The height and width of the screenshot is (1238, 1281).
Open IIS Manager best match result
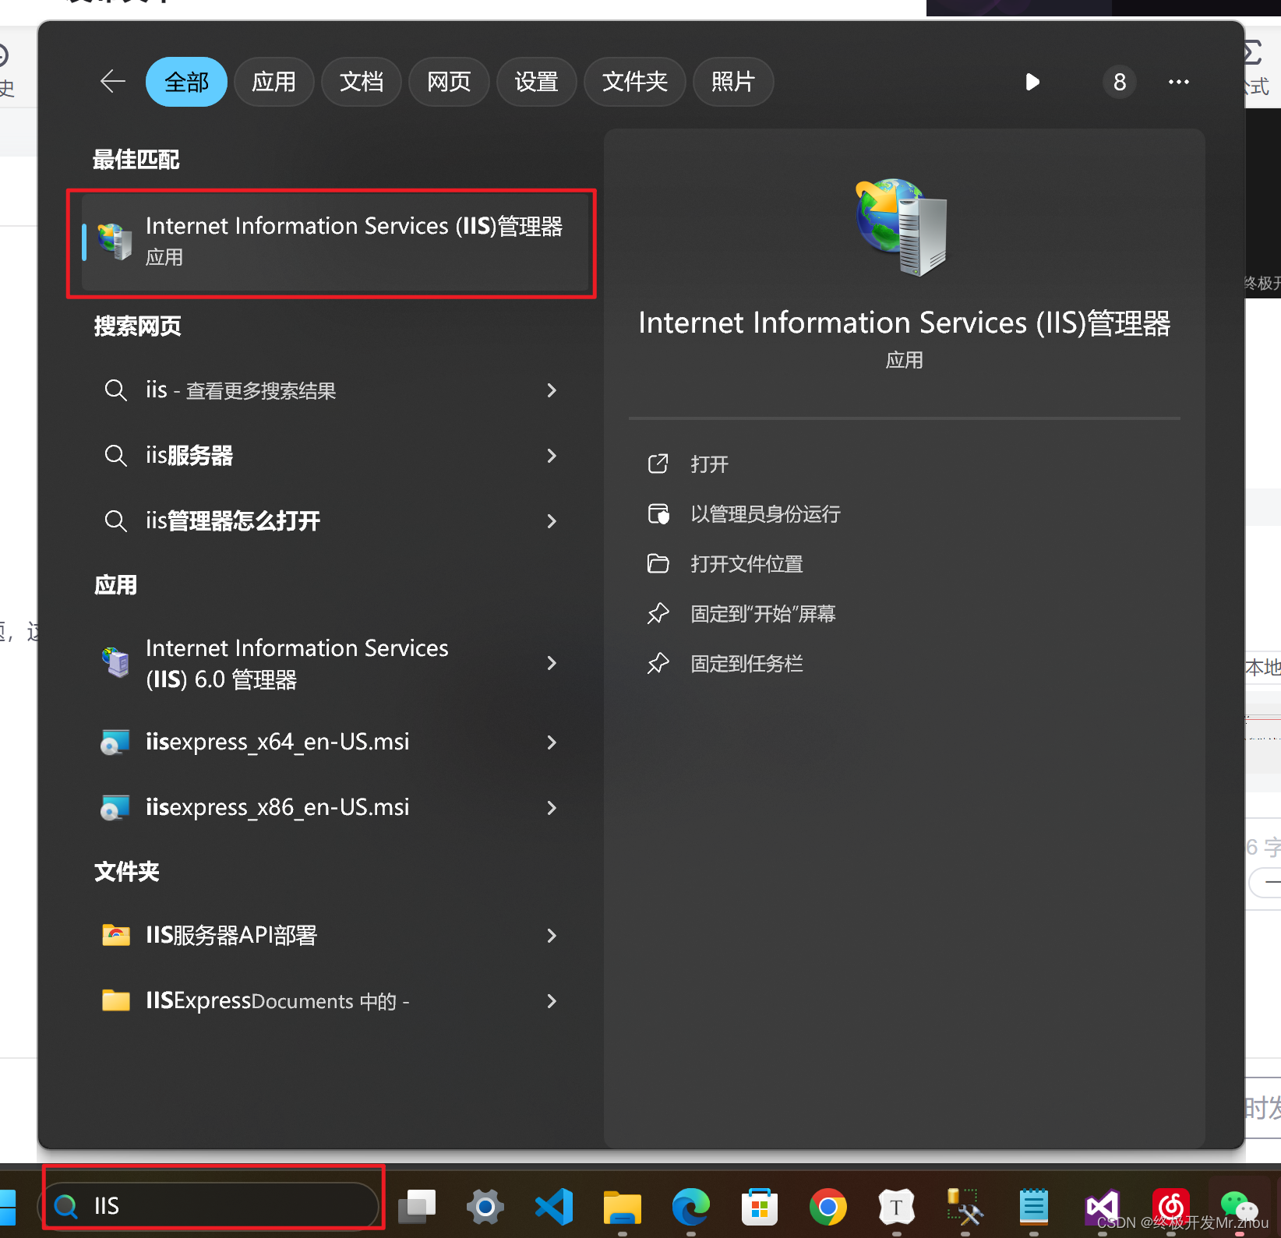tap(335, 242)
